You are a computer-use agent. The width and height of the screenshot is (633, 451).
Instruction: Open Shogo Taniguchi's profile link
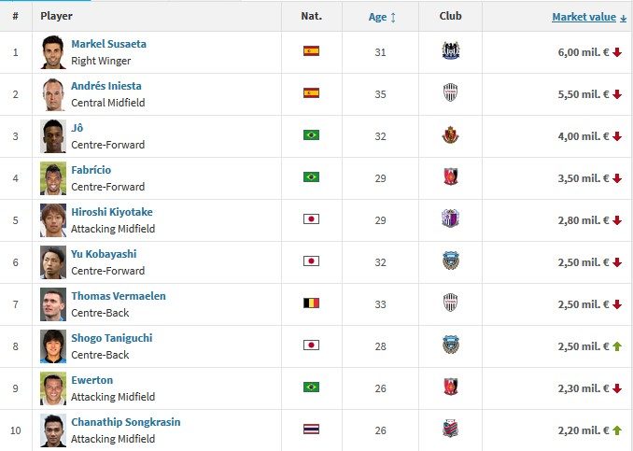(112, 338)
